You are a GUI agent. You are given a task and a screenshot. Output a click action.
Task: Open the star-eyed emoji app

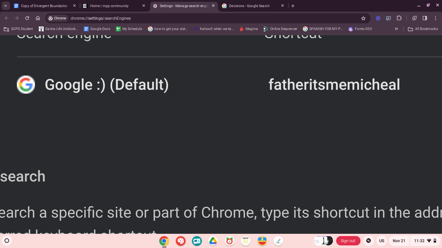click(x=262, y=241)
